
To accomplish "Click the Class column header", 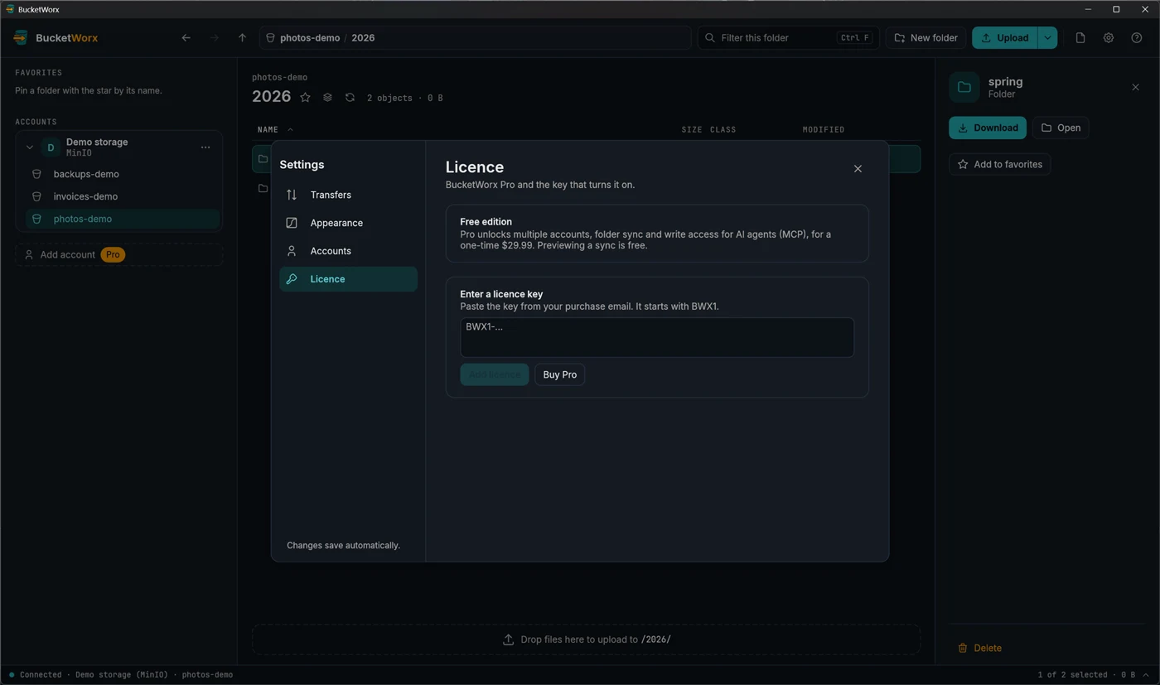I will click(x=723, y=129).
